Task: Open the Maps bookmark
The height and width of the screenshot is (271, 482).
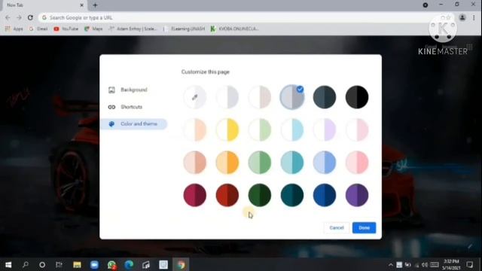Action: pyautogui.click(x=93, y=29)
